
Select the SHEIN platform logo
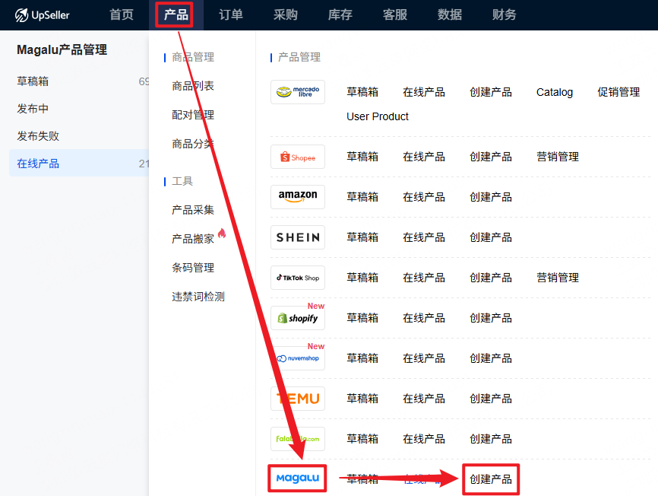pyautogui.click(x=298, y=237)
